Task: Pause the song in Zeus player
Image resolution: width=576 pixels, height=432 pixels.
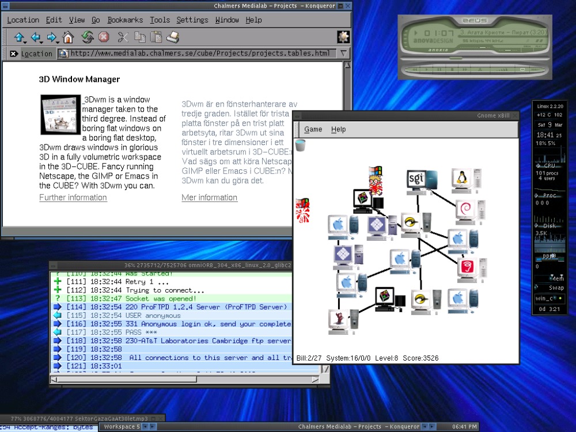Action: tap(439, 69)
